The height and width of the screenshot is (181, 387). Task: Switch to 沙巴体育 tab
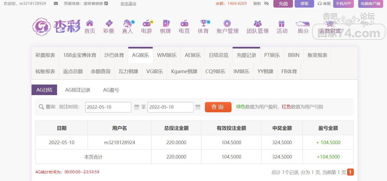click(114, 55)
